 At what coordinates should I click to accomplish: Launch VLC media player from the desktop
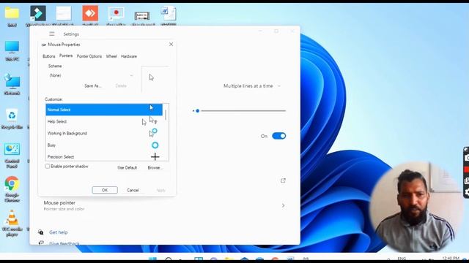pos(12,223)
